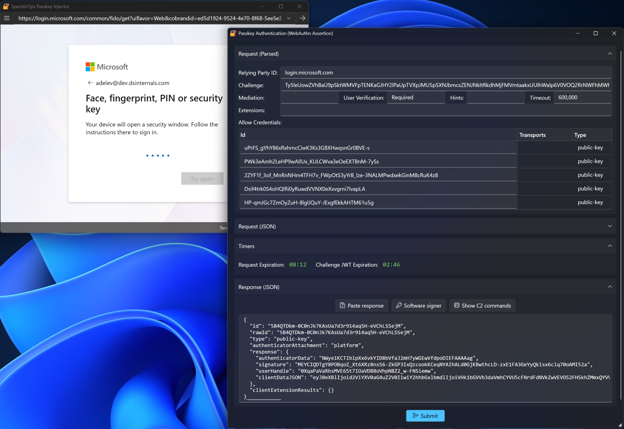Viewport: 624px width, 429px height.
Task: Click public-key type in the uPrFS row
Action: pyautogui.click(x=590, y=148)
